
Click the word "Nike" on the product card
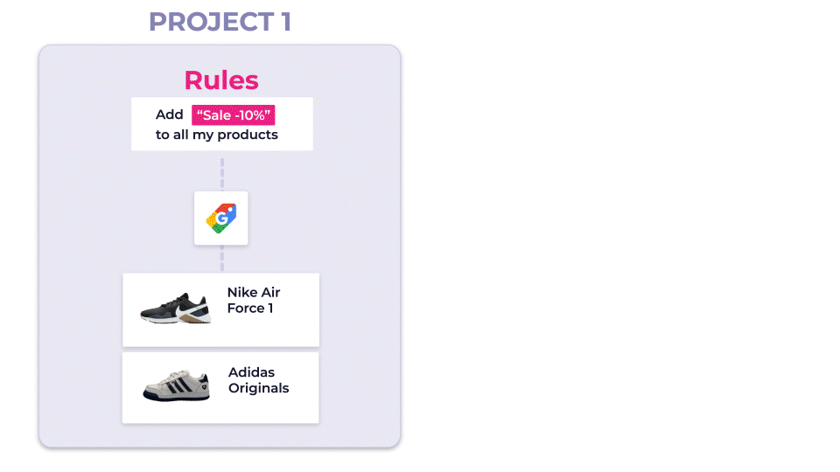pyautogui.click(x=241, y=292)
